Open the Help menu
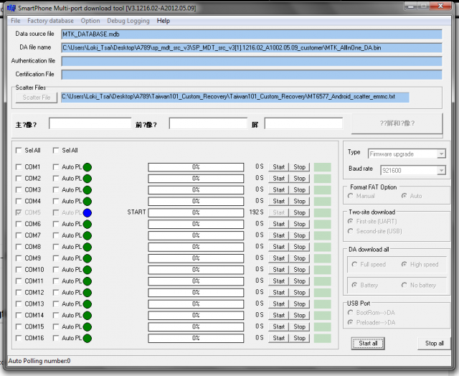This screenshot has width=459, height=376. tap(163, 21)
